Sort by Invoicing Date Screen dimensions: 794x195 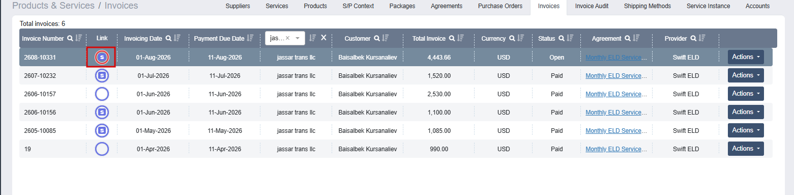(177, 38)
